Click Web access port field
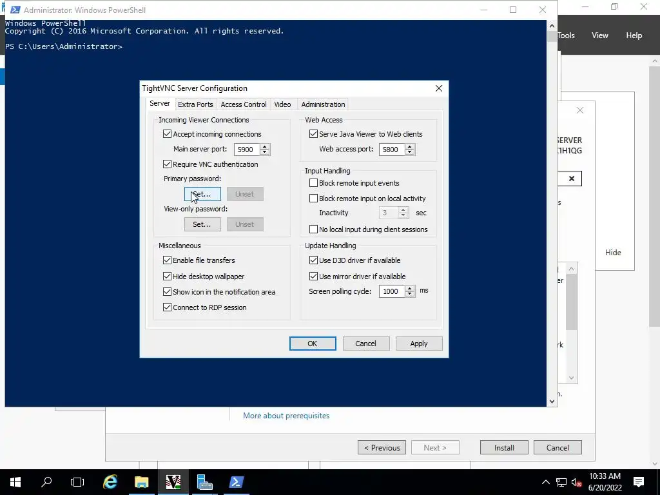 click(393, 150)
